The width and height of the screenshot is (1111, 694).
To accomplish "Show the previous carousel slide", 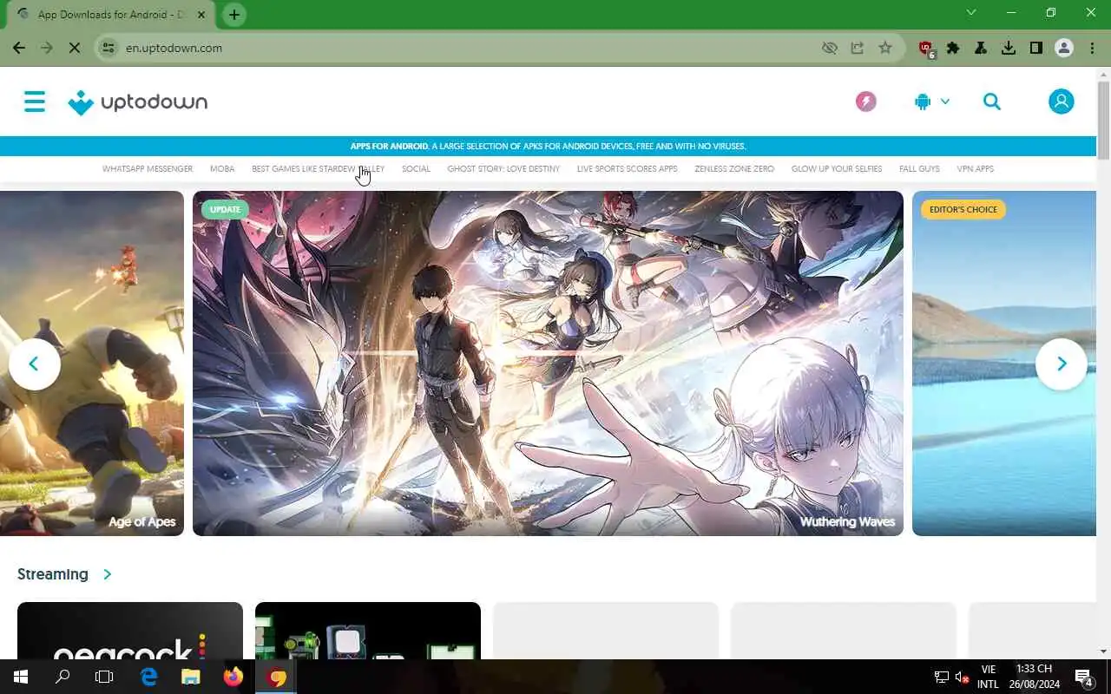I will pos(35,363).
